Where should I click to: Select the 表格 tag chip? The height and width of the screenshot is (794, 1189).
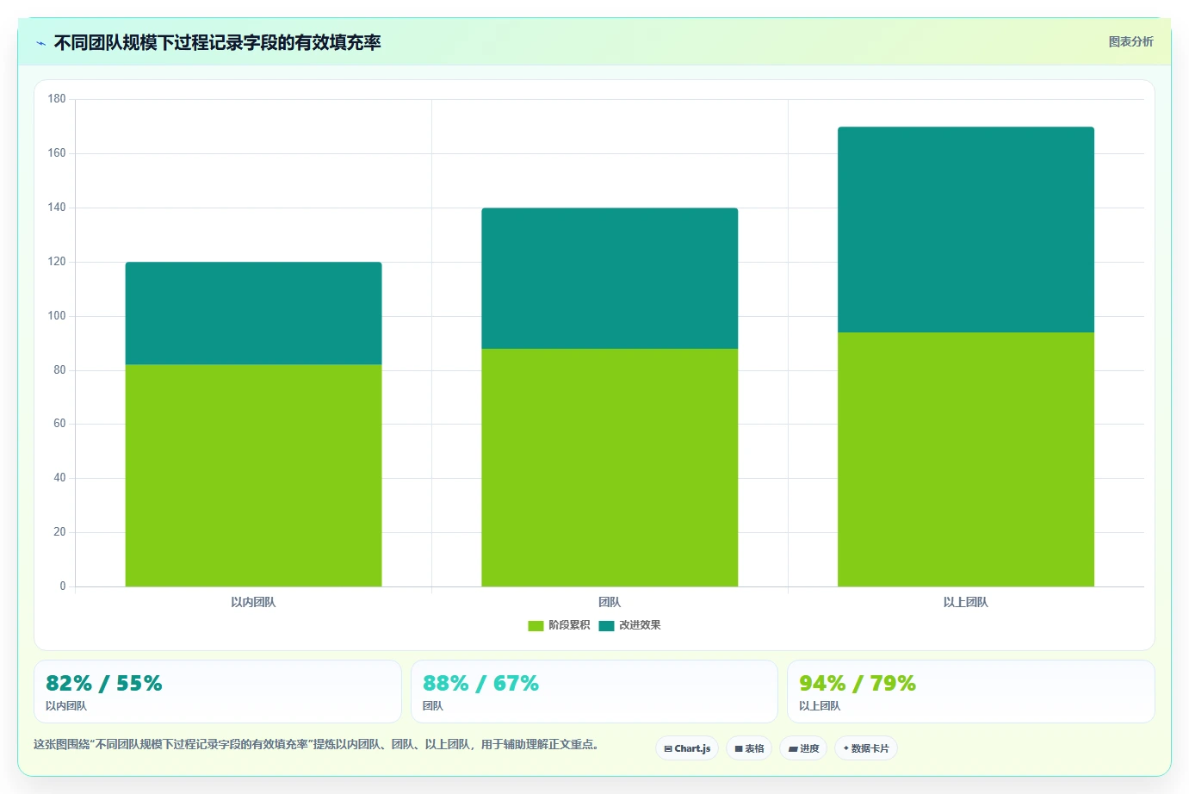749,748
